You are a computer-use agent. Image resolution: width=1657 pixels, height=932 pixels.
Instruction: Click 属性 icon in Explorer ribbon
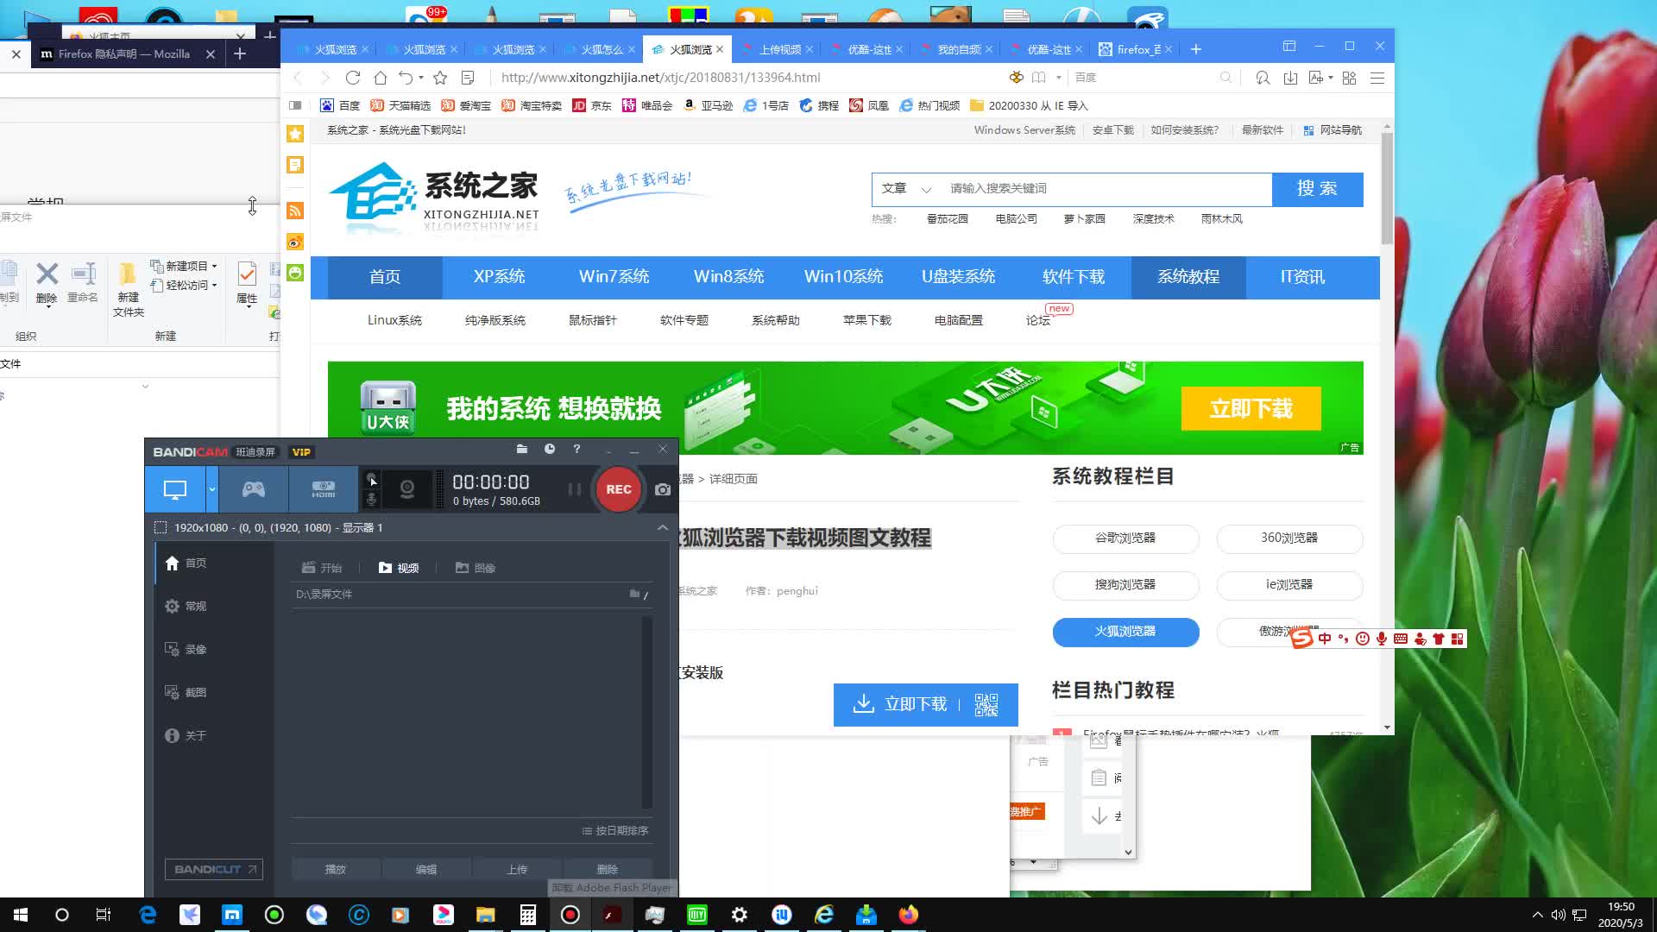point(247,283)
